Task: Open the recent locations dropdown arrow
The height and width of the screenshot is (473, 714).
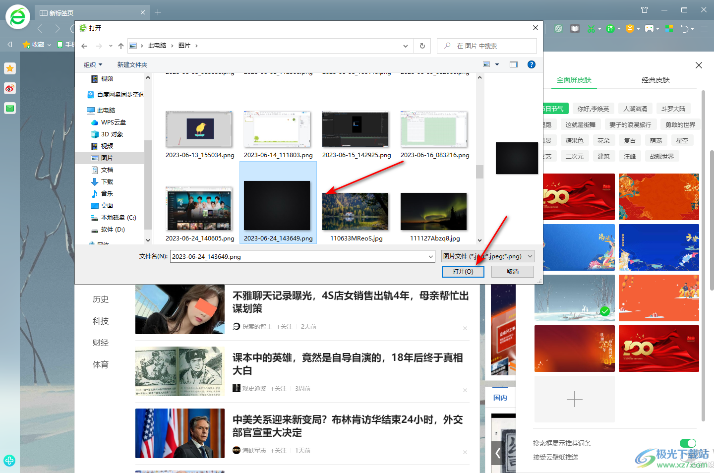Action: 111,46
